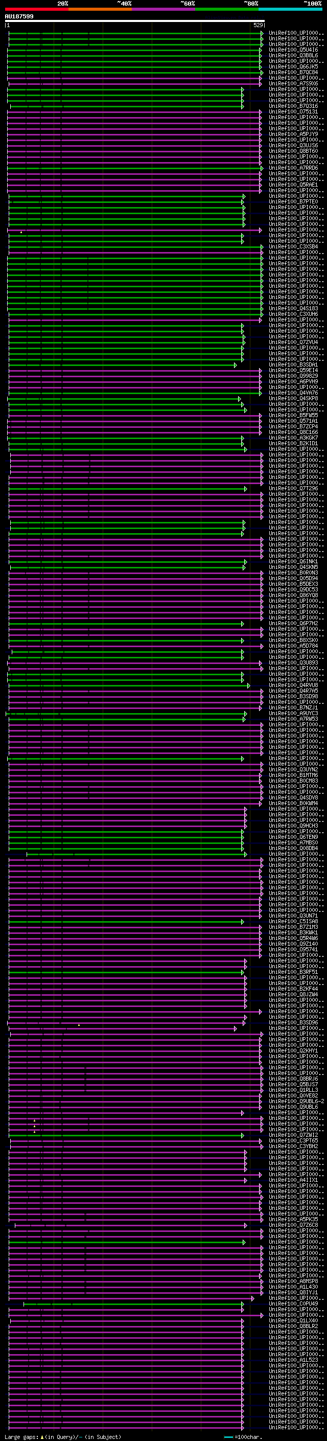327x1441 pixels.
Task: Select the UniRef100_Q9HCH3 label
Action: click(x=293, y=826)
